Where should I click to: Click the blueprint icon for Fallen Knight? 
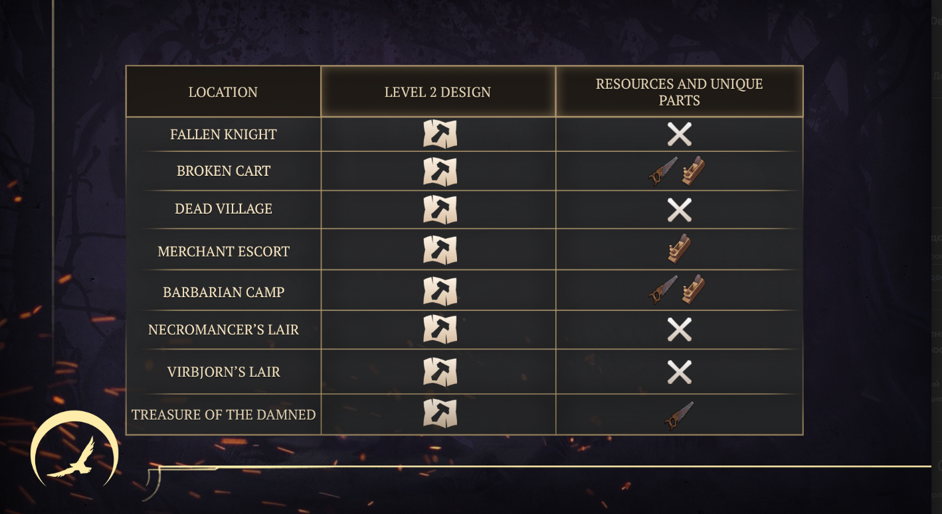[x=440, y=134]
